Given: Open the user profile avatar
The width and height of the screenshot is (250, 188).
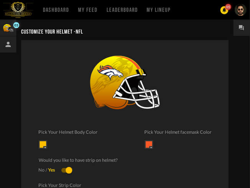Looking at the screenshot, I should tap(240, 10).
